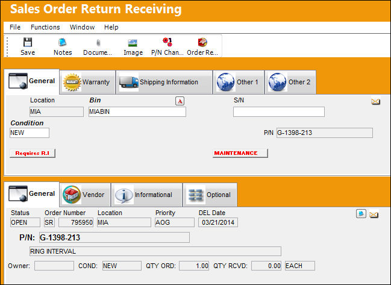Click the empty S/N input field
This screenshot has height=285, width=391.
pos(279,111)
